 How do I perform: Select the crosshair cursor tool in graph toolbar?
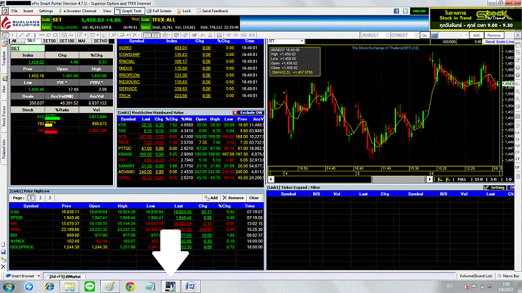tap(13, 35)
